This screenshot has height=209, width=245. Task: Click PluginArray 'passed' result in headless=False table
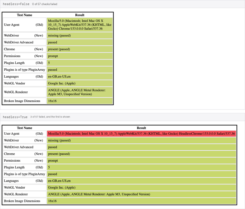coord(80,70)
